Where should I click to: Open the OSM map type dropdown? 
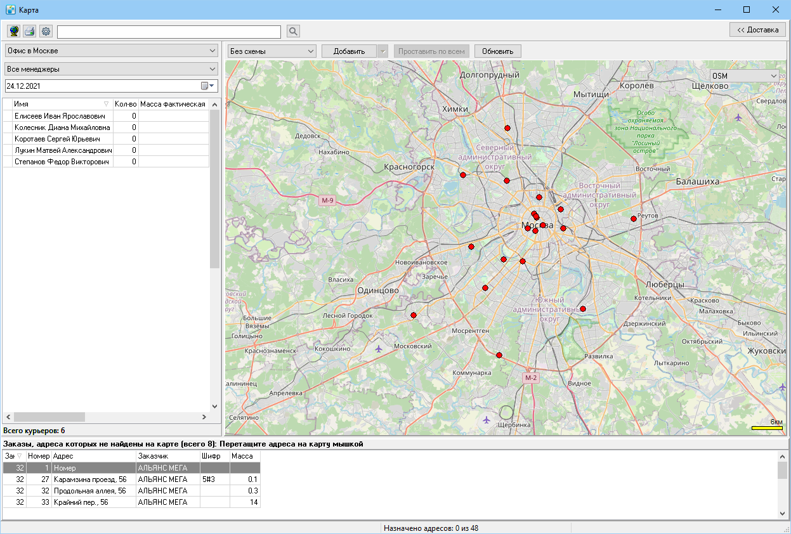tap(744, 75)
